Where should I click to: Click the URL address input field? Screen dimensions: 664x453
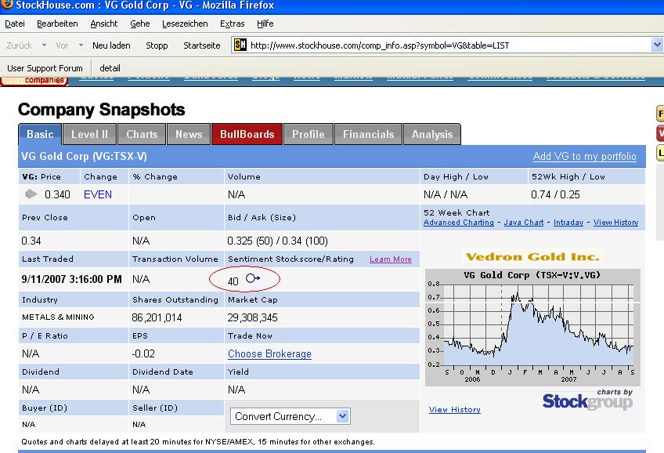coord(446,45)
